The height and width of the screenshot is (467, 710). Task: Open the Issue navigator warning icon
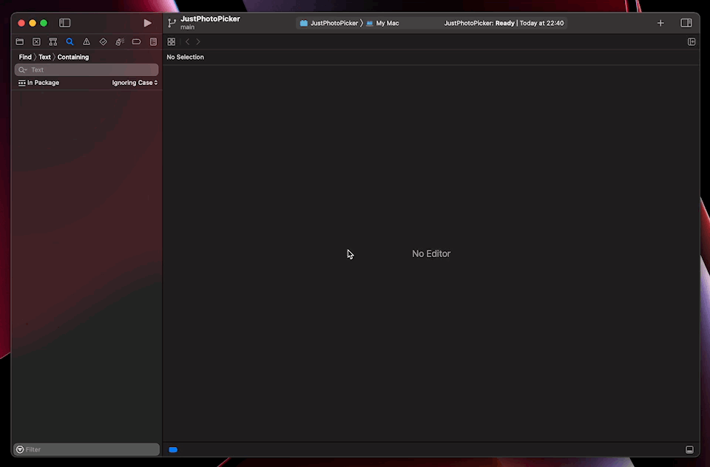tap(86, 41)
